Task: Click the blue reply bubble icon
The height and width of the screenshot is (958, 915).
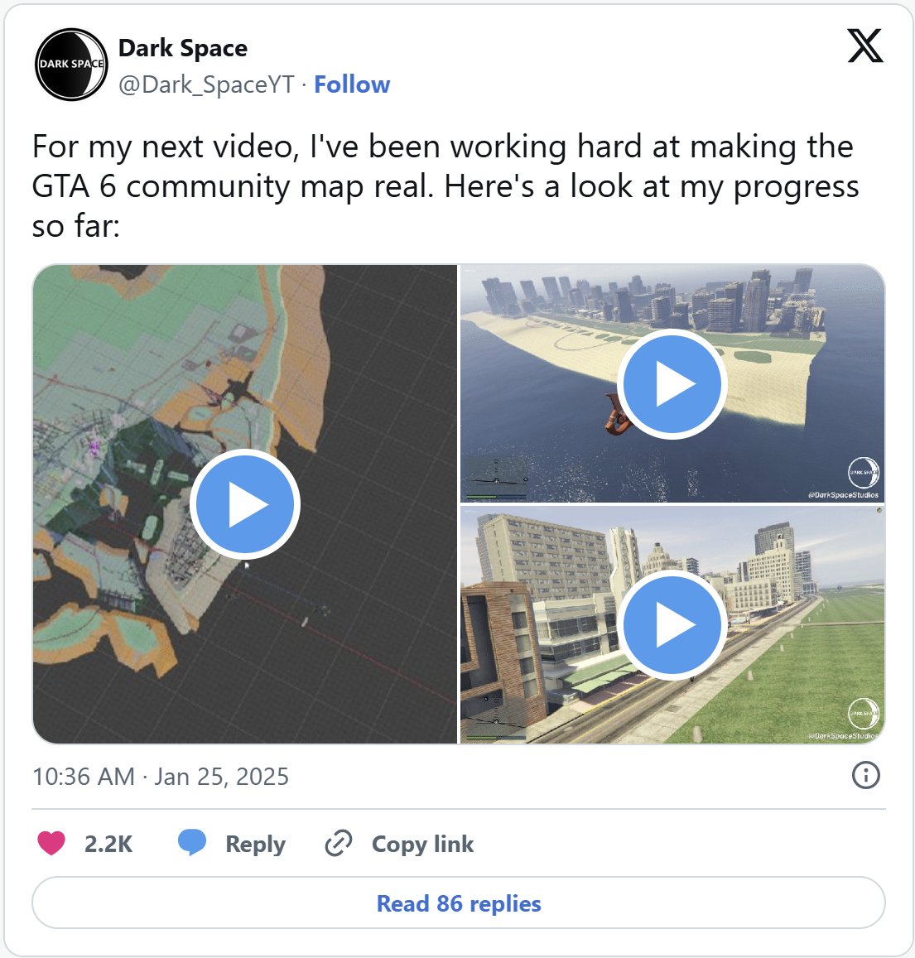Action: [192, 843]
